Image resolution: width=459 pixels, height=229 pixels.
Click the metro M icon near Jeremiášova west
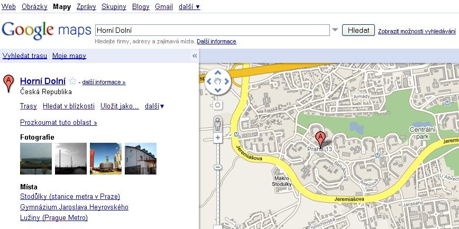(x=236, y=134)
